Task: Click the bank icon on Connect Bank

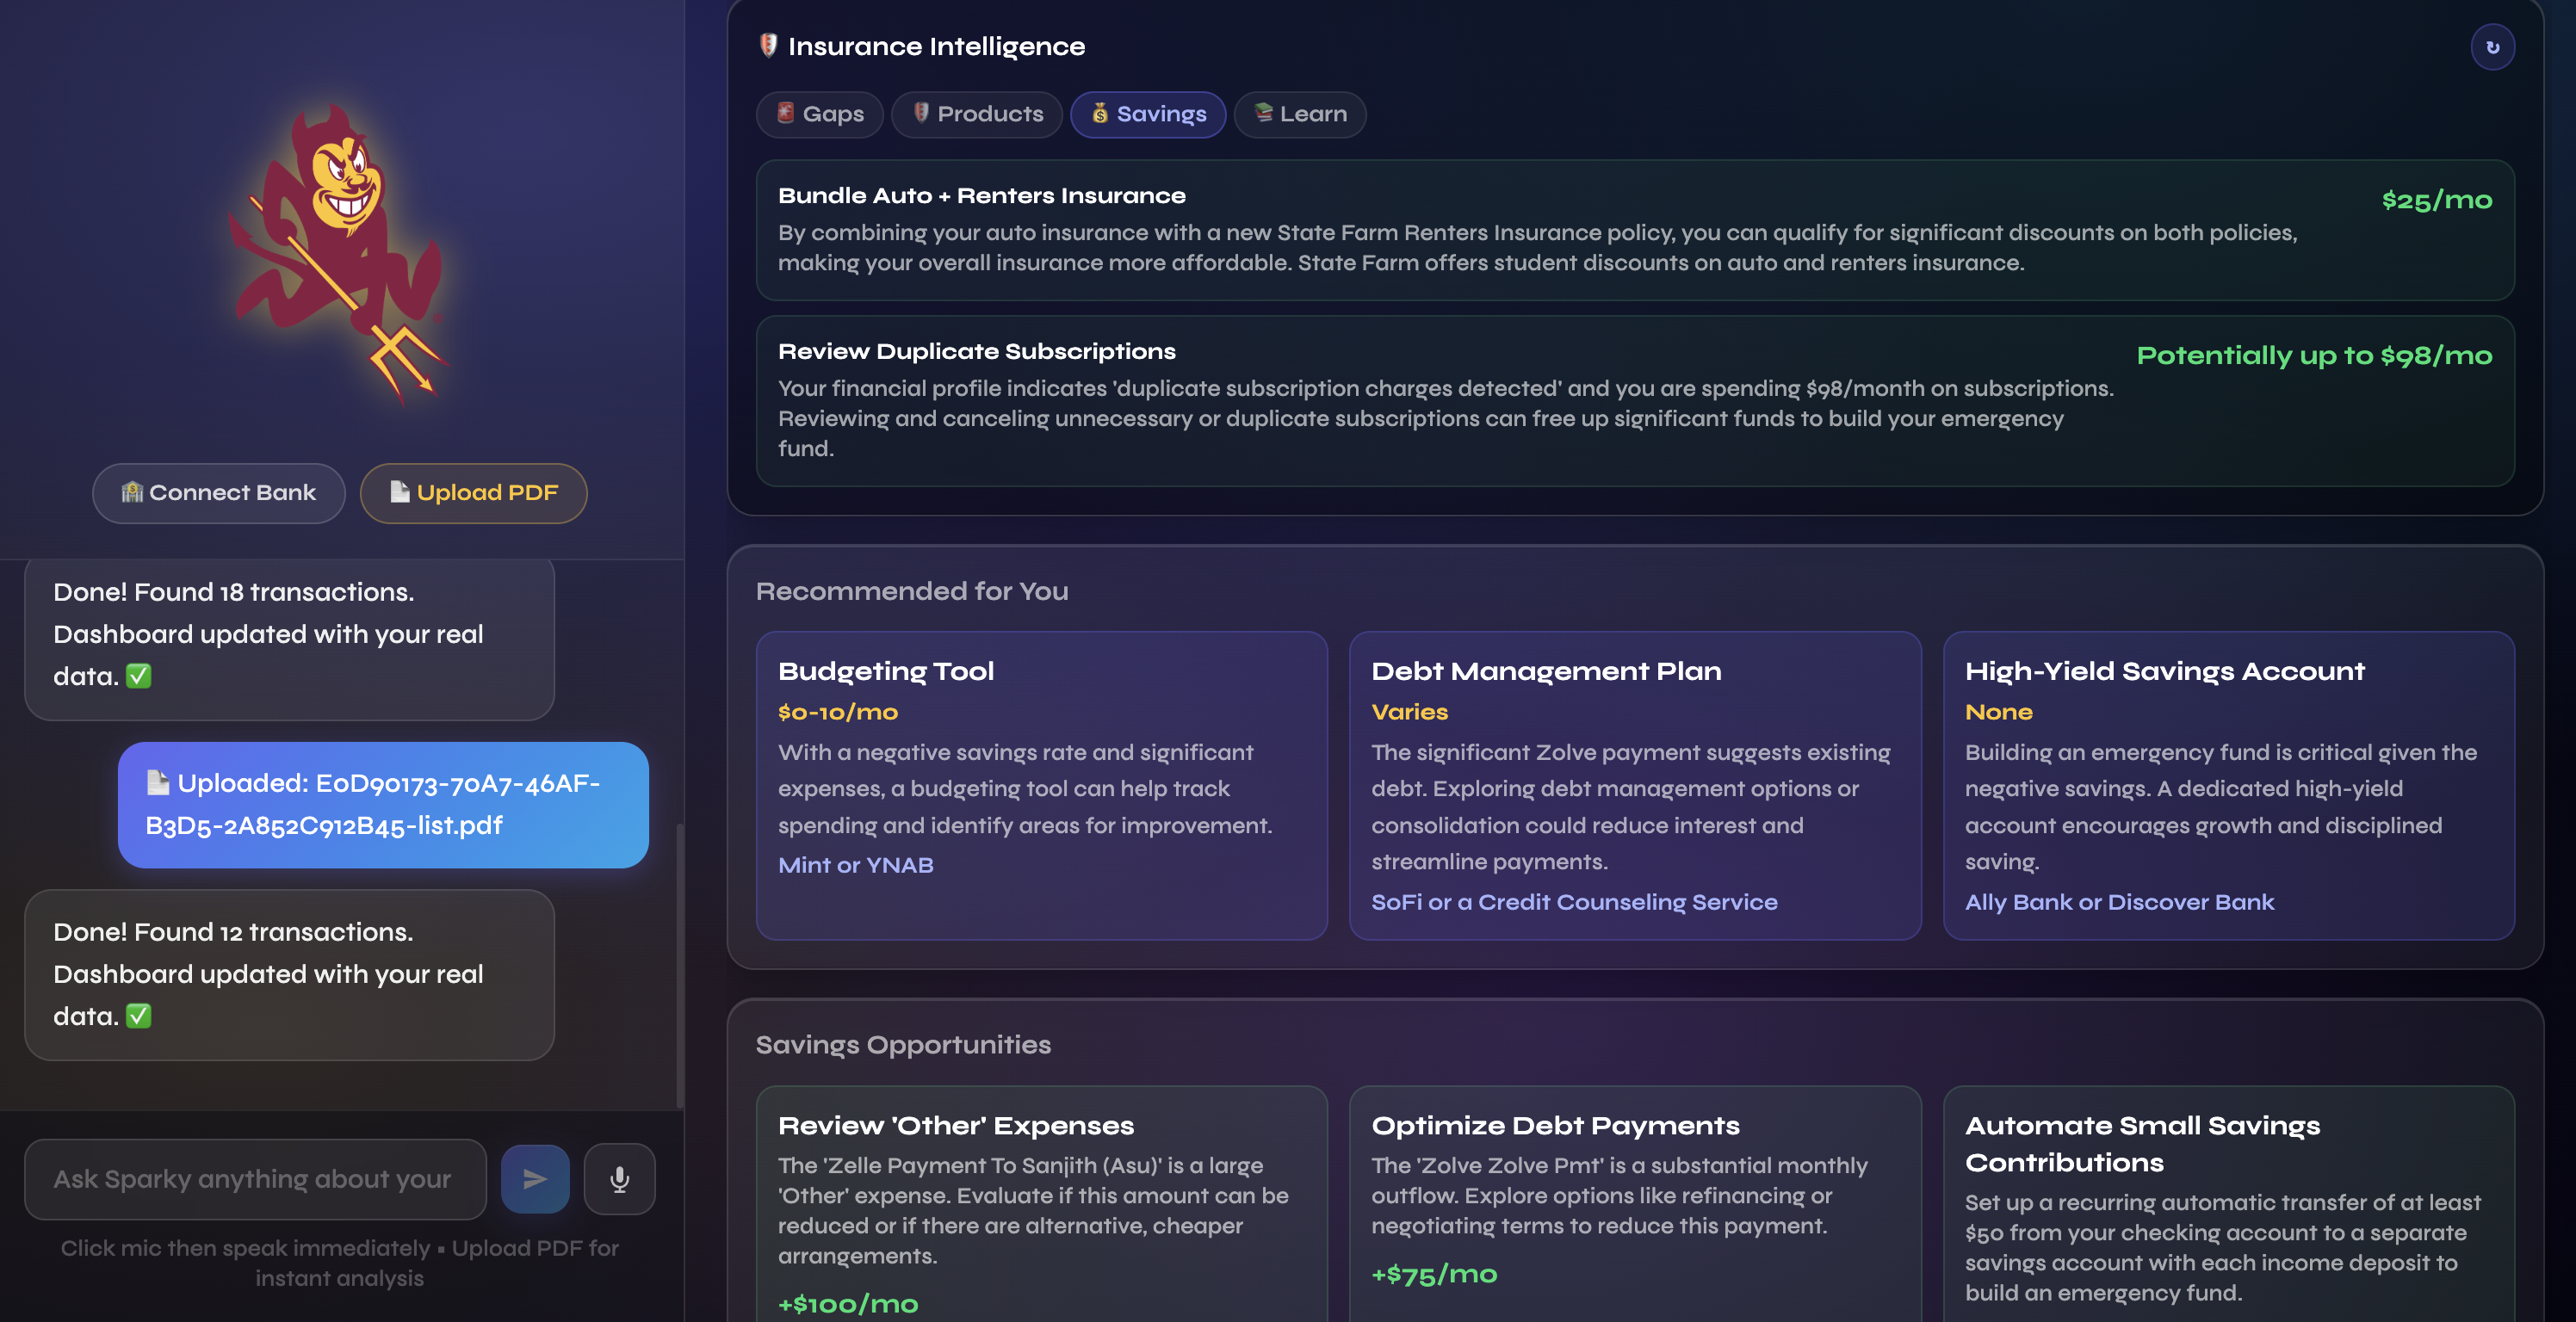Action: coord(132,492)
